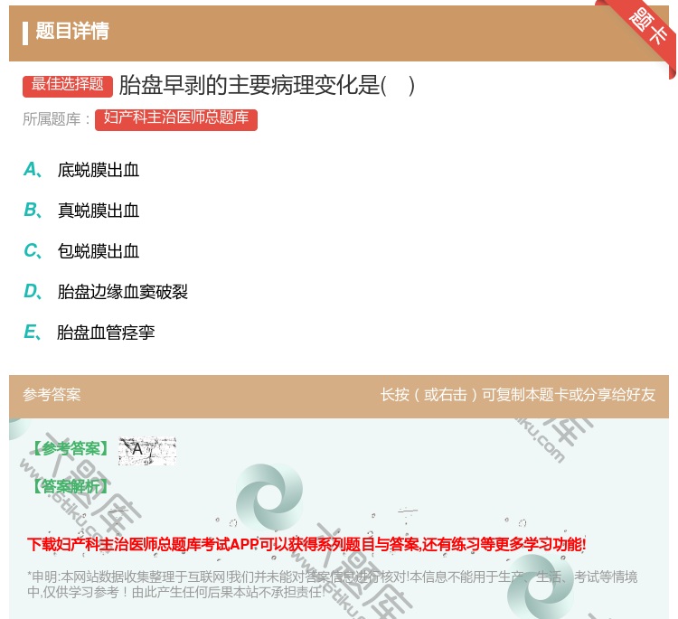Select option B 真蜕膜出血
The height and width of the screenshot is (619, 678).
coord(98,211)
